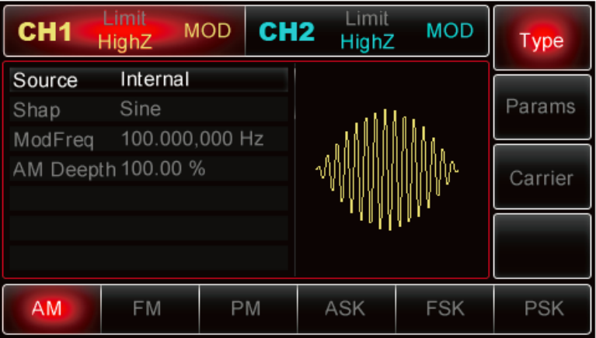Select the CH1 channel tab
596x338 pixels.
47,31
